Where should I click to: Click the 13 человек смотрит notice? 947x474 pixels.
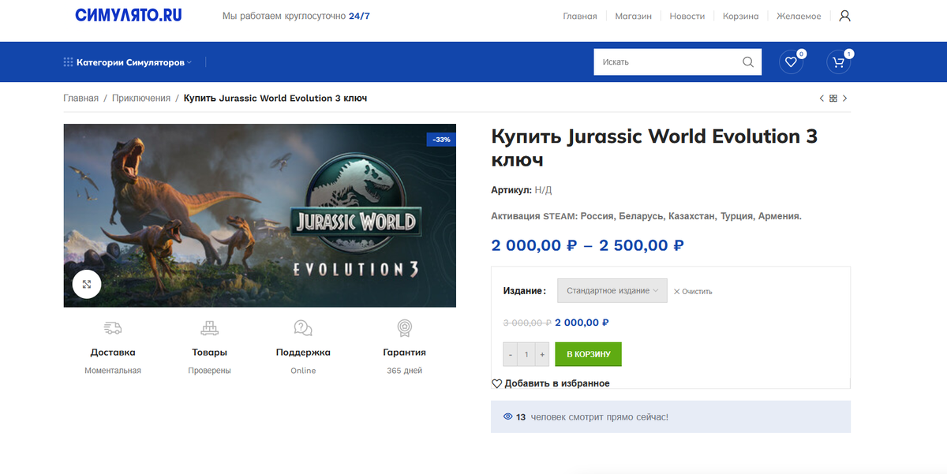click(x=671, y=416)
